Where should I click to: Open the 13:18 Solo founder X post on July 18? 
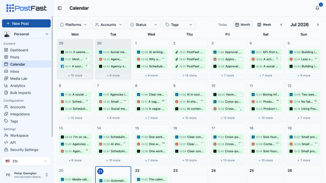266,151
